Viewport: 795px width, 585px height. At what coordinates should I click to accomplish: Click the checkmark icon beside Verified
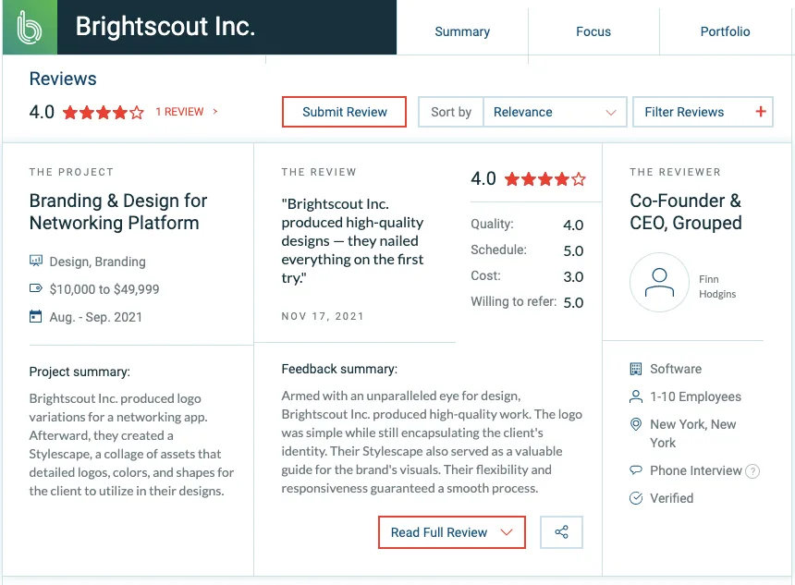635,498
